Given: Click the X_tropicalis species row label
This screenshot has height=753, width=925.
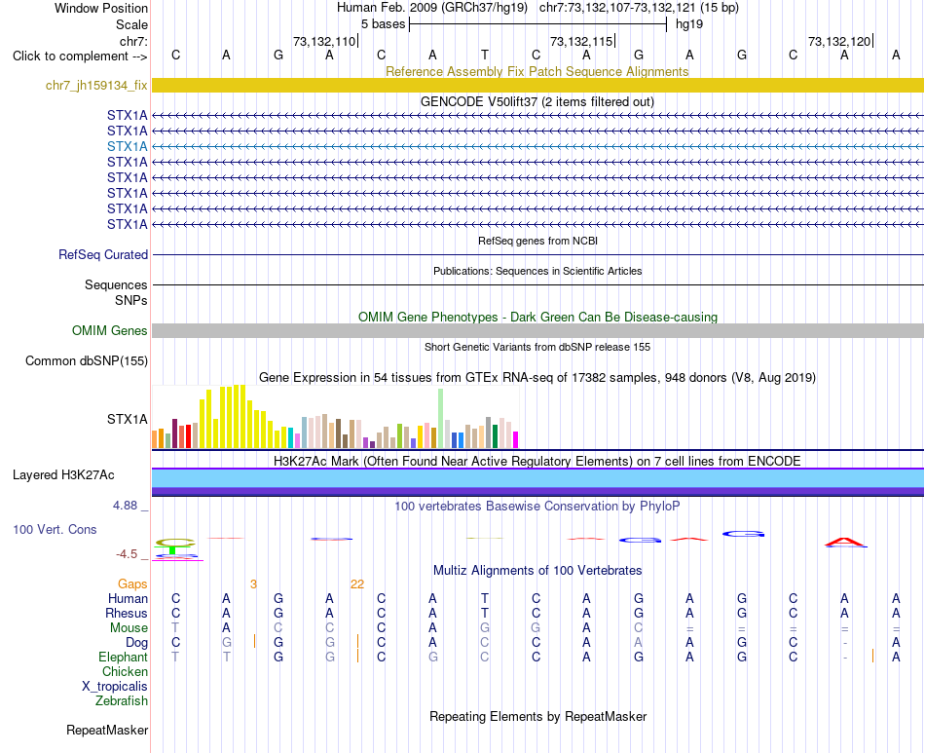Looking at the screenshot, I should click(x=115, y=687).
